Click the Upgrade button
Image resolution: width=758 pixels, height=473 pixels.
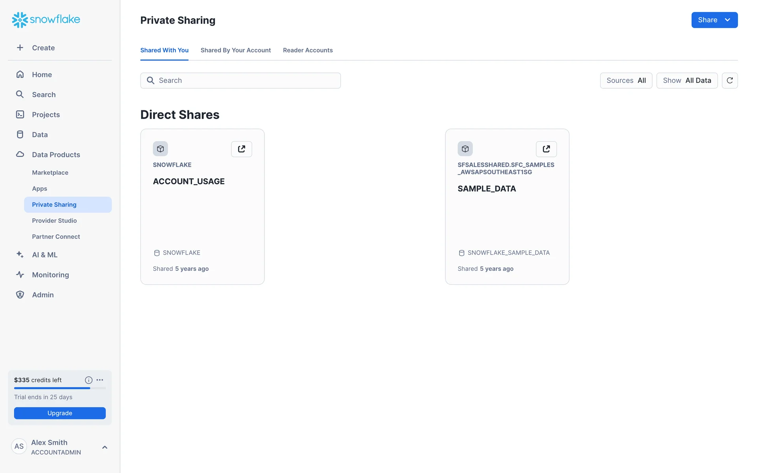tap(60, 413)
